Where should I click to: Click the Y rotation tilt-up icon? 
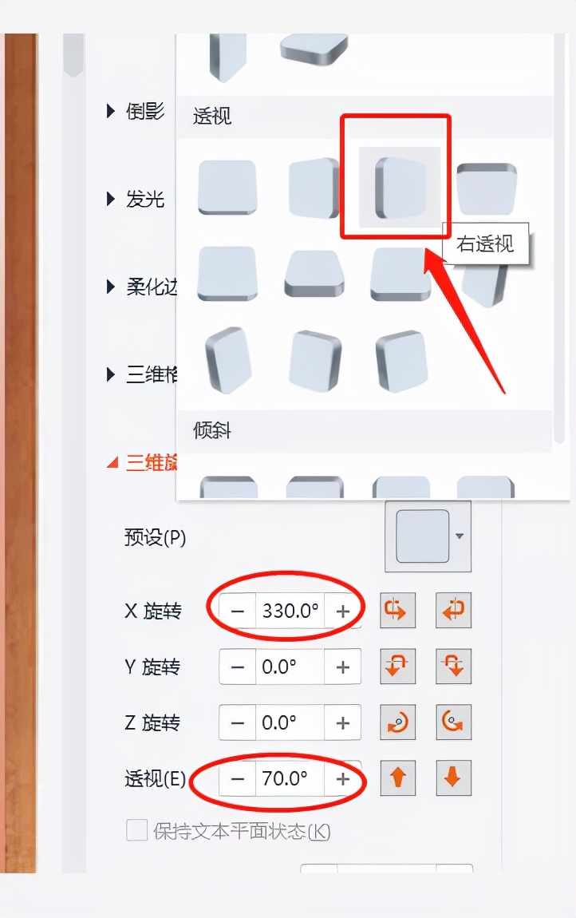397,667
